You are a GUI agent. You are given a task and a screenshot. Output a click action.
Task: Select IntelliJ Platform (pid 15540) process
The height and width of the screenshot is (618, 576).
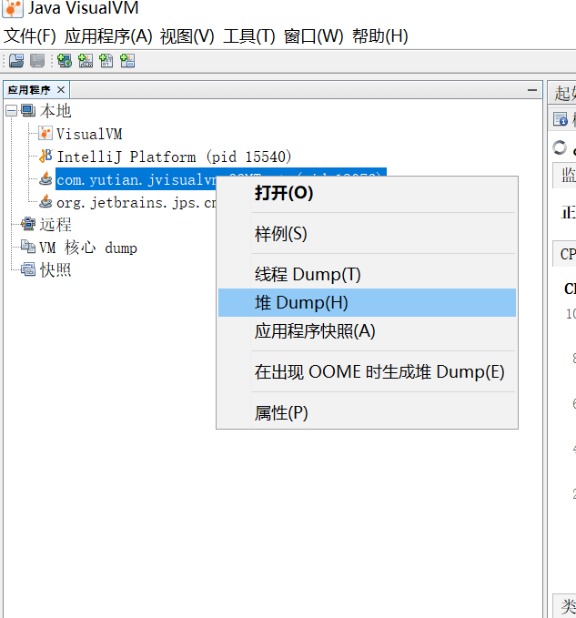(x=173, y=157)
